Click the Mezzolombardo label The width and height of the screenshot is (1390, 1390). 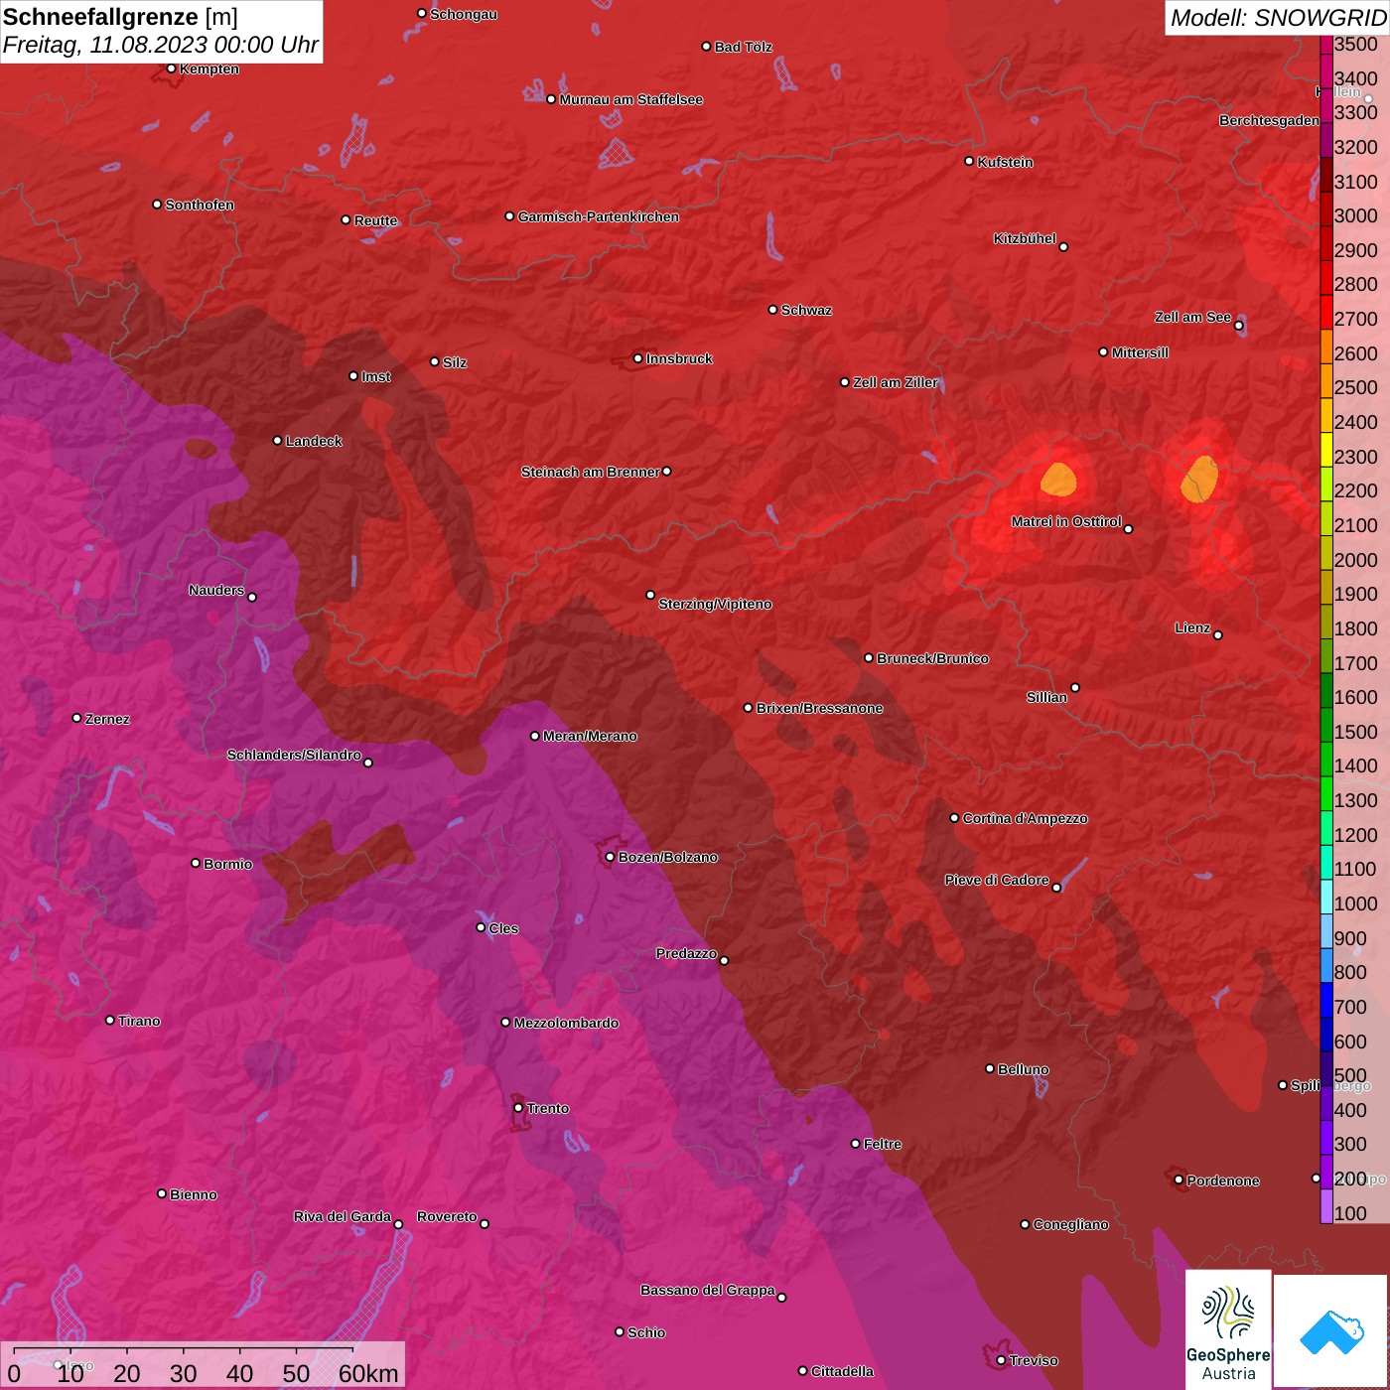click(566, 1023)
